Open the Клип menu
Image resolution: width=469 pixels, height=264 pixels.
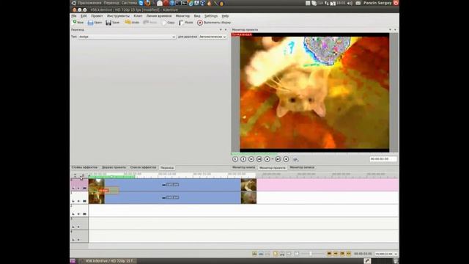tap(138, 16)
